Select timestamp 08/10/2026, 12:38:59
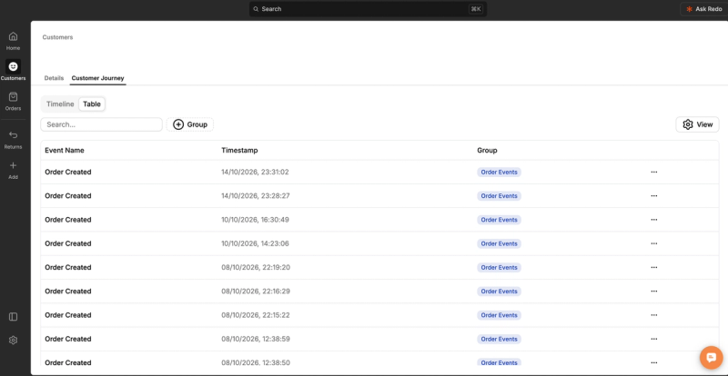 (256, 339)
